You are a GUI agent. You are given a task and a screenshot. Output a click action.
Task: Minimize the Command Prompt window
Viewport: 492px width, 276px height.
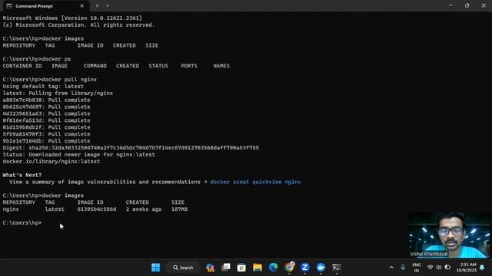450,5
